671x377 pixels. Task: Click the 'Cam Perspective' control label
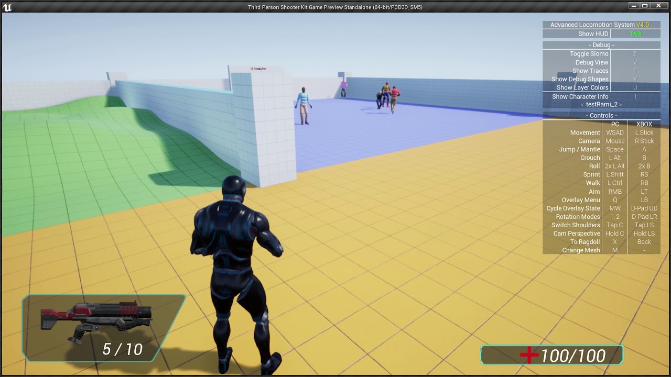[577, 233]
